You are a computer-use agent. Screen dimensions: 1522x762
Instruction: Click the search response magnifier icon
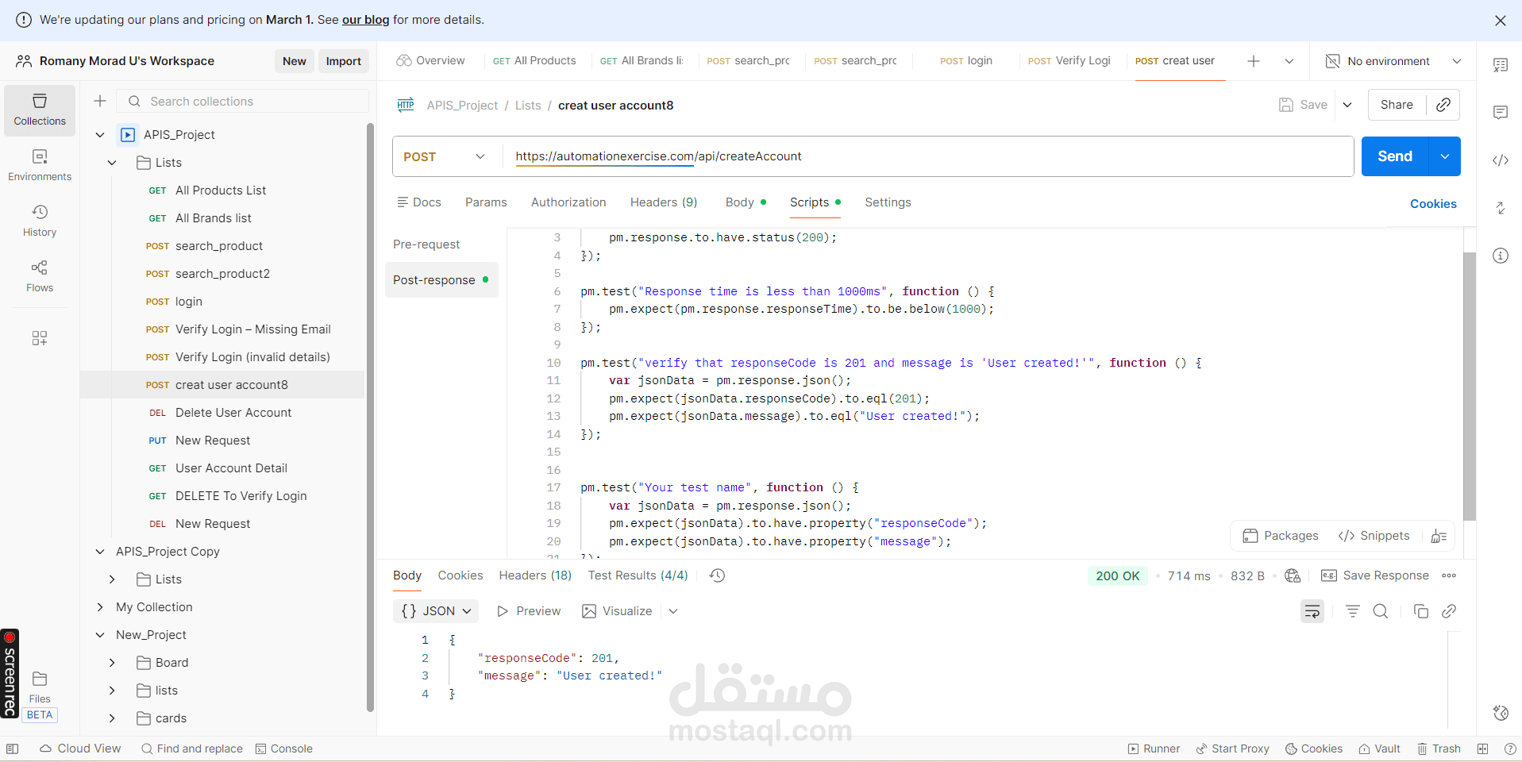[x=1381, y=611]
